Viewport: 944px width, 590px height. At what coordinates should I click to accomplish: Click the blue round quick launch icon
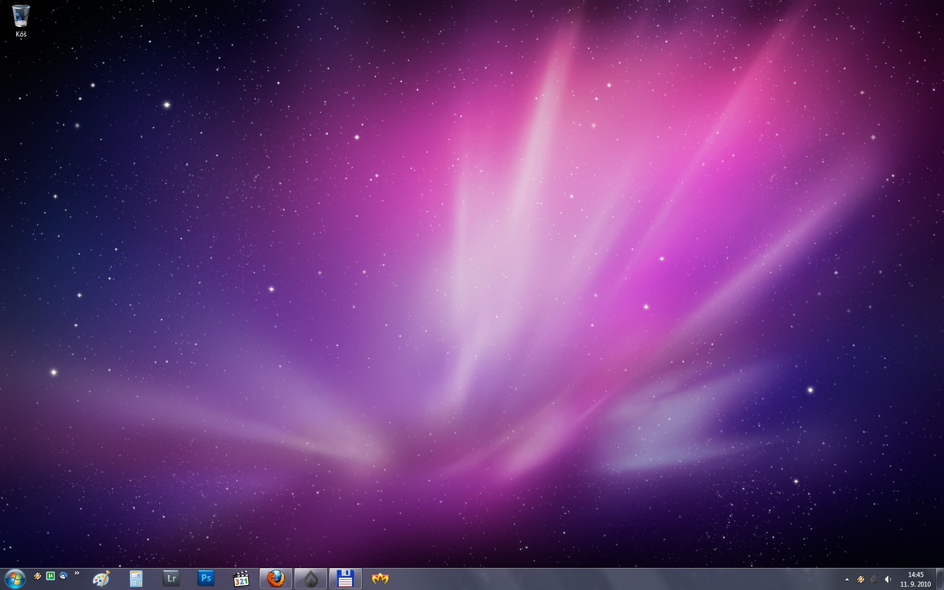click(63, 576)
